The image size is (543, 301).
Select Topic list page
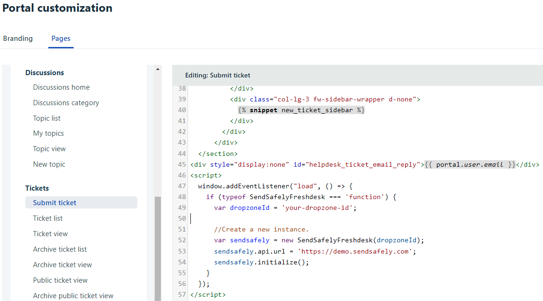(x=47, y=118)
